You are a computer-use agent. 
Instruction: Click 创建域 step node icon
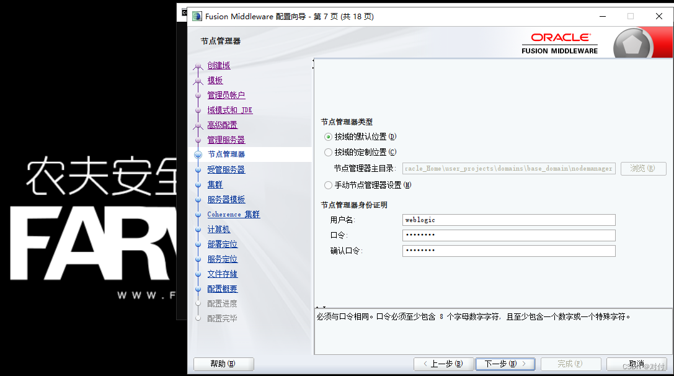tap(198, 66)
